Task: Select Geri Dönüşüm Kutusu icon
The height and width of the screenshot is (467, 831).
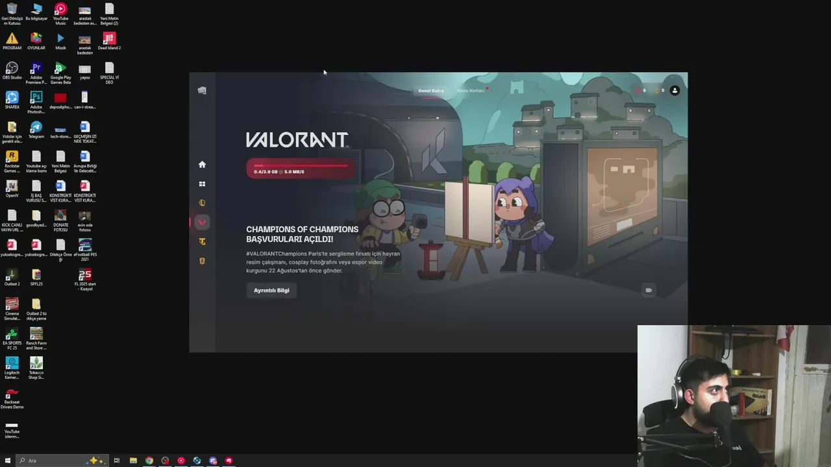Action: coord(12,14)
